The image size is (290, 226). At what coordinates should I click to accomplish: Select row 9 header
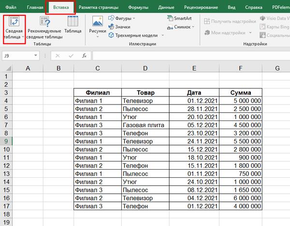click(x=6, y=141)
